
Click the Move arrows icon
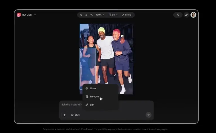point(87,88)
